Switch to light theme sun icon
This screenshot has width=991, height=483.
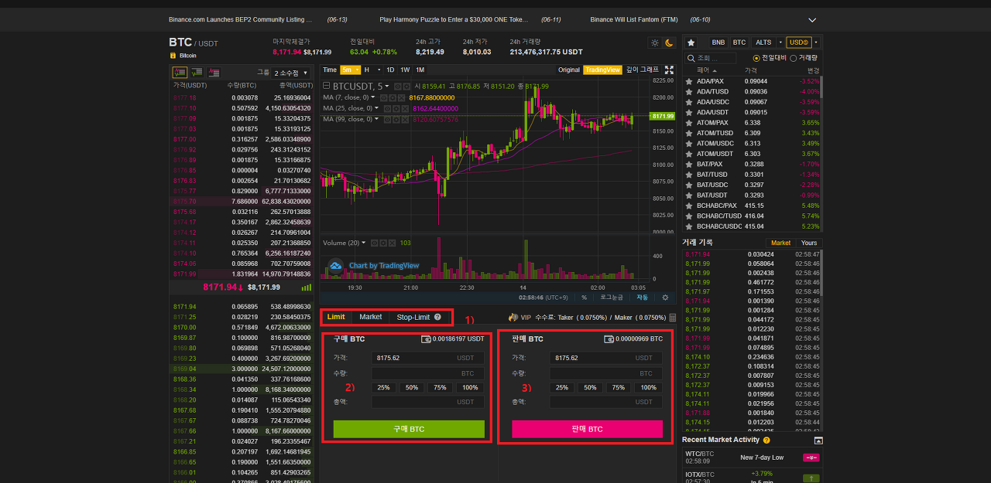tap(655, 43)
